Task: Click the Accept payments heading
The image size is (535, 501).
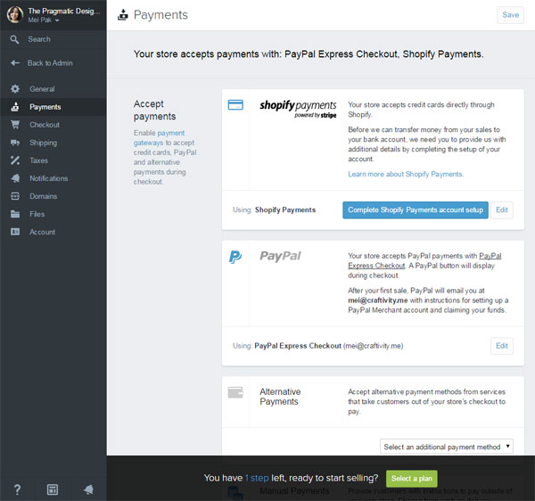Action: click(x=155, y=110)
